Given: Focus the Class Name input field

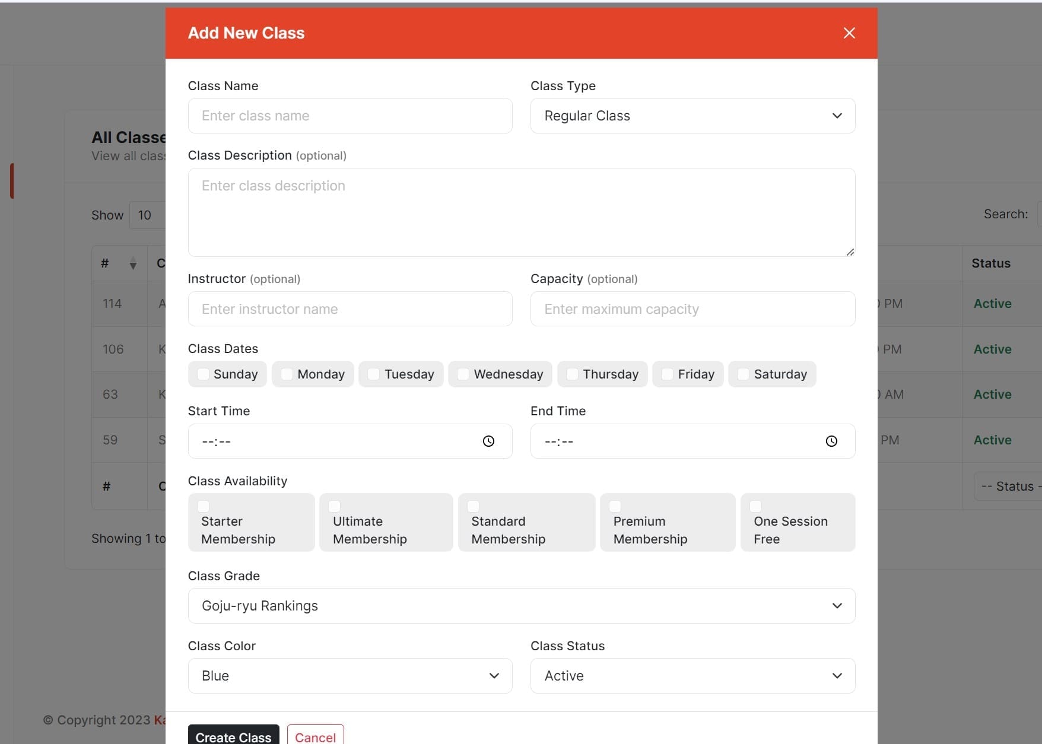Looking at the screenshot, I should click(x=350, y=116).
